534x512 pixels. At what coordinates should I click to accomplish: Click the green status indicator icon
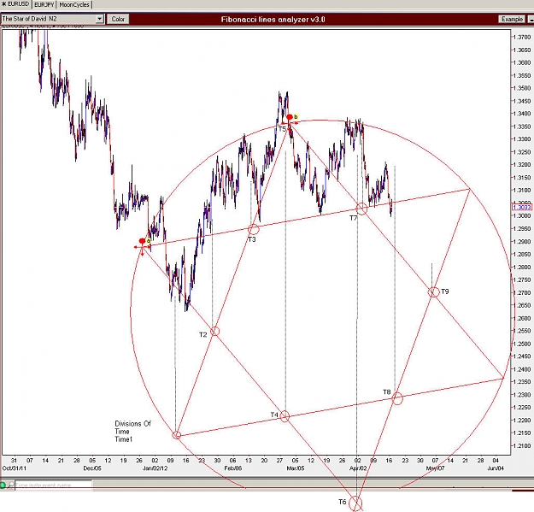coord(3,485)
